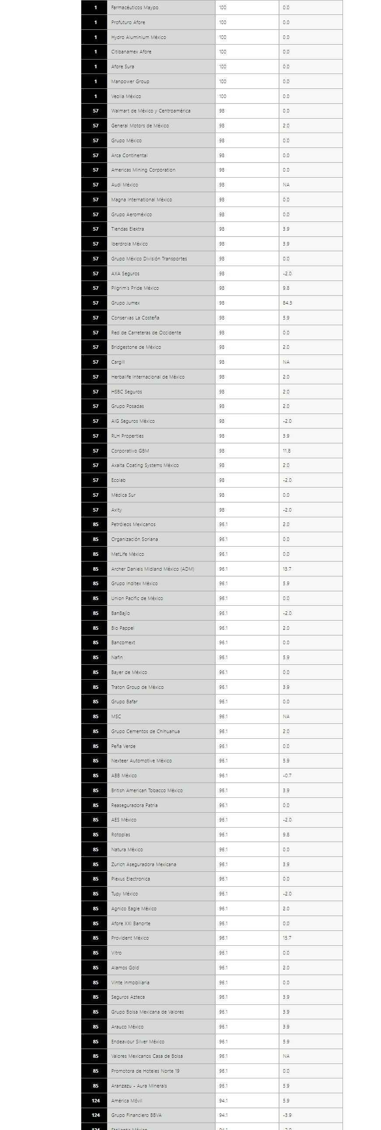The width and height of the screenshot is (381, 1130).
Task: Select the Archer Daniels Midland México (ADM) row
Action: 211,569
